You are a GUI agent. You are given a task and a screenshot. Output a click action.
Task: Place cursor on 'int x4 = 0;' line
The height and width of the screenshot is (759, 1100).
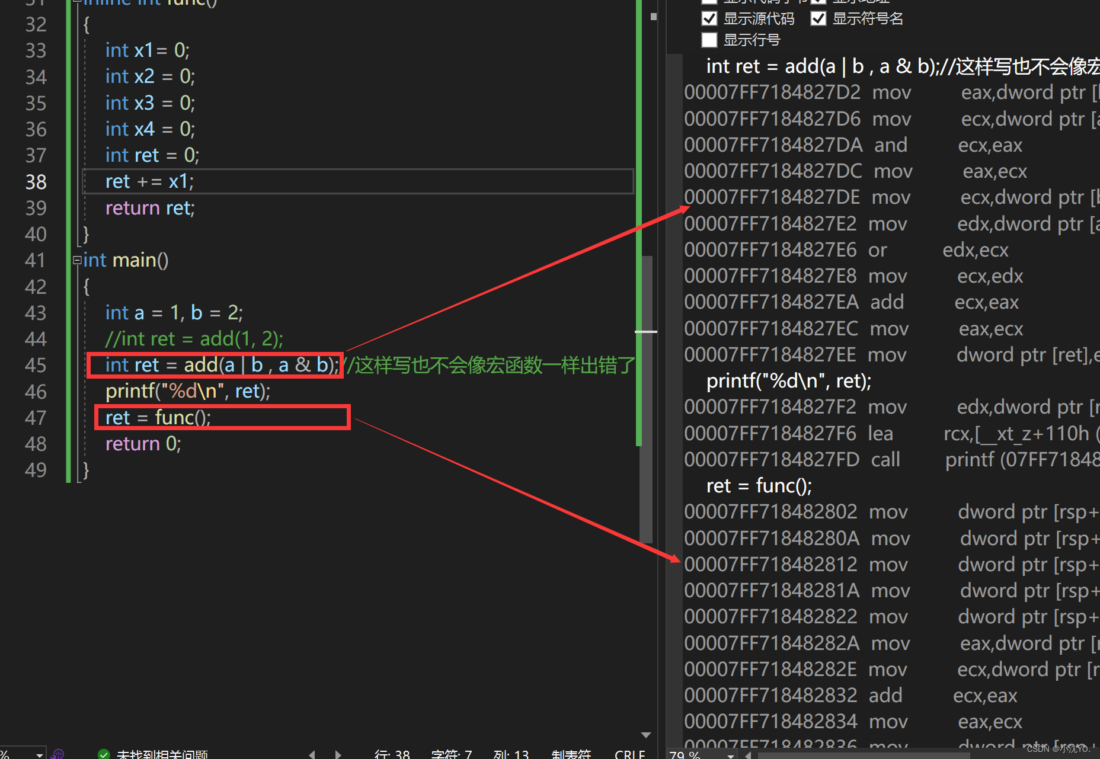(x=150, y=129)
